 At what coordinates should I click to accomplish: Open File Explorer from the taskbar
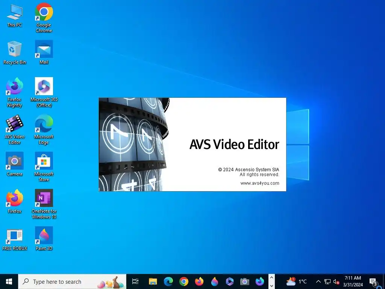pyautogui.click(x=153, y=281)
